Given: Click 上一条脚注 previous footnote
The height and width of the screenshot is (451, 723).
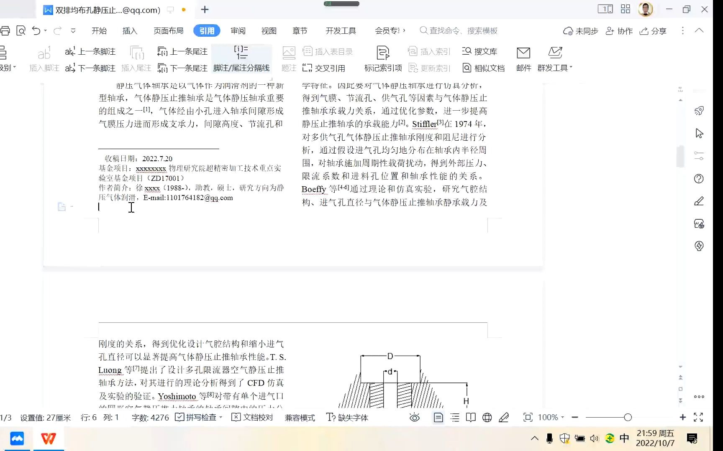Looking at the screenshot, I should [x=90, y=51].
